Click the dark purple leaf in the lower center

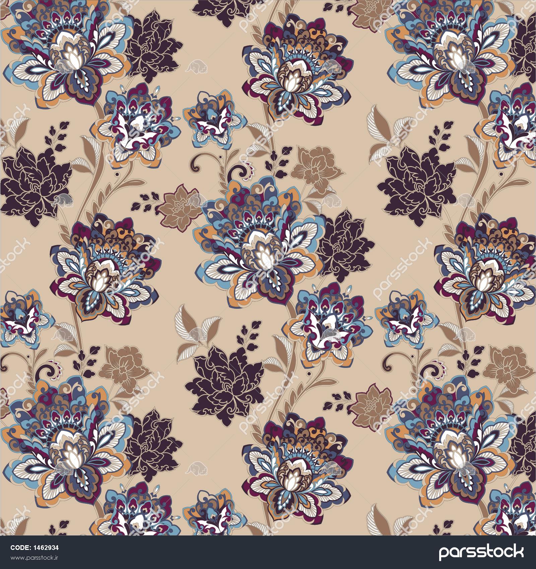pos(228,382)
